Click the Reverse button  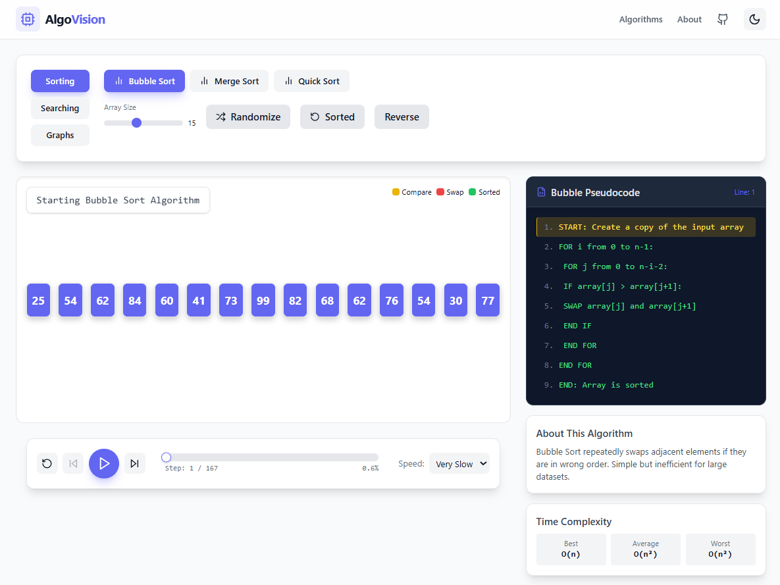[x=402, y=117]
